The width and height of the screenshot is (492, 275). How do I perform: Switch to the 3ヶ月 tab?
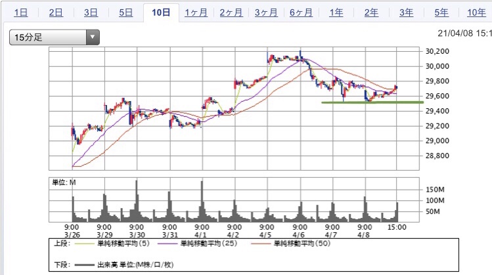click(x=266, y=12)
